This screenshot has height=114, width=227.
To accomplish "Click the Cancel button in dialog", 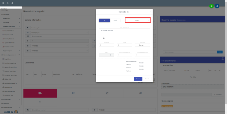I will [147, 79].
